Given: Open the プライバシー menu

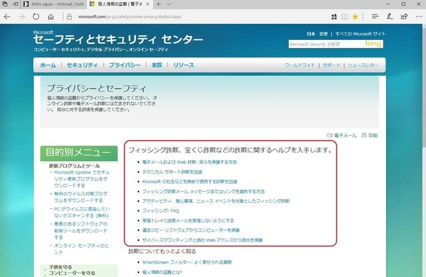Looking at the screenshot, I should point(124,65).
